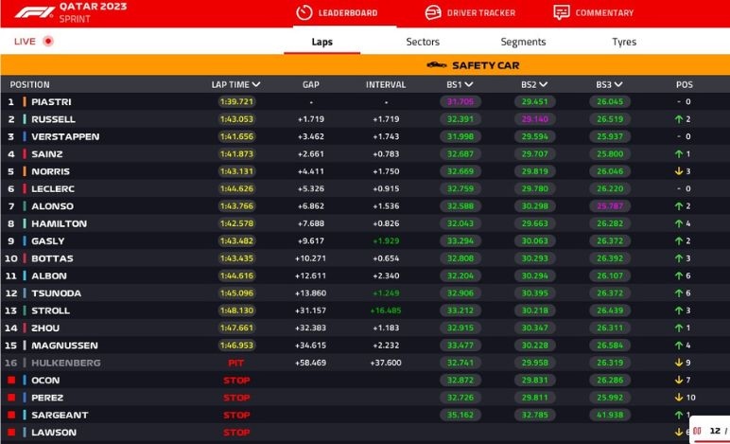Click Verstappen's team color bar
Image resolution: width=730 pixels, height=444 pixels.
click(25, 137)
